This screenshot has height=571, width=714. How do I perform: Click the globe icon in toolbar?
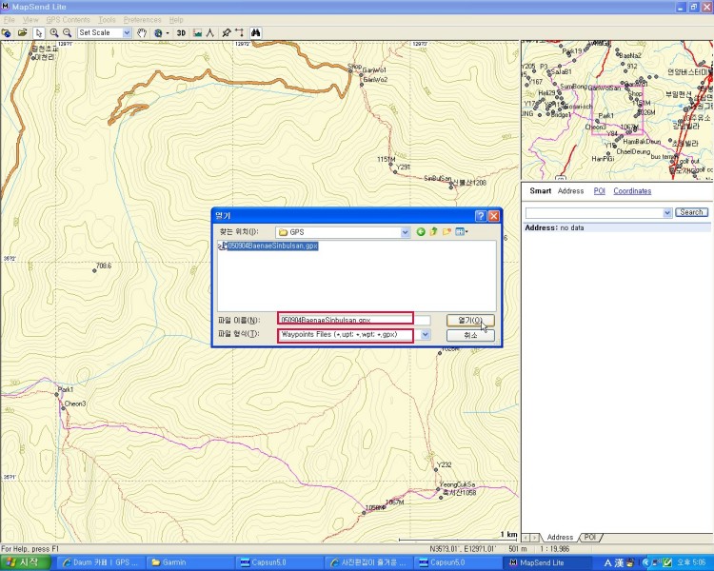pyautogui.click(x=158, y=32)
